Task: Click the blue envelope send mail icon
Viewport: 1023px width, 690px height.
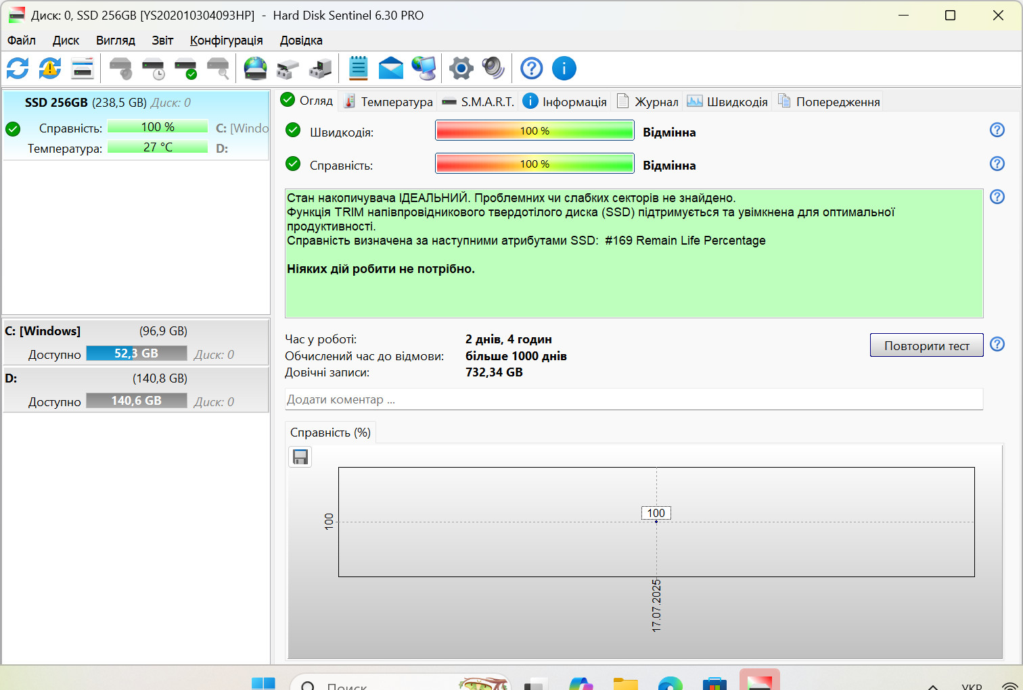Action: tap(391, 68)
